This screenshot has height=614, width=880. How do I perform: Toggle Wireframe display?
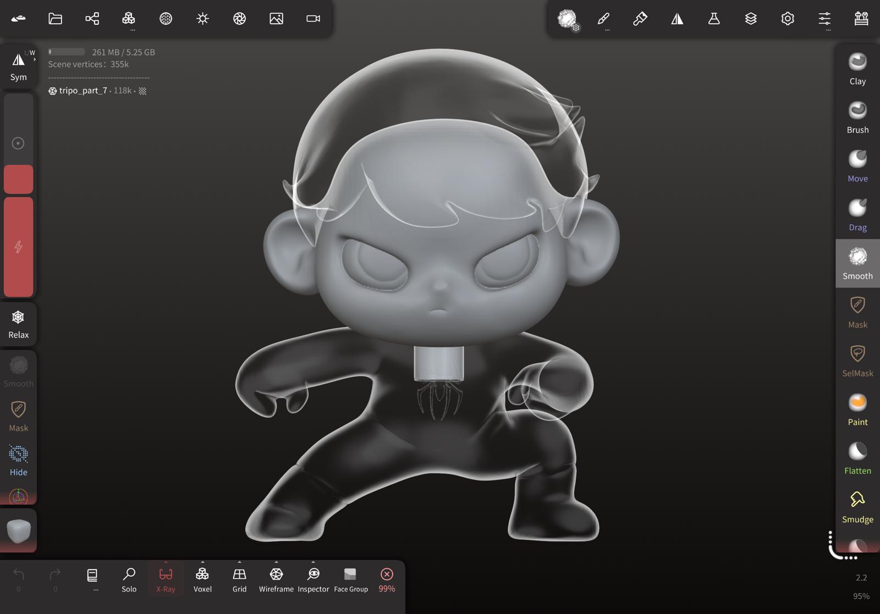[276, 579]
